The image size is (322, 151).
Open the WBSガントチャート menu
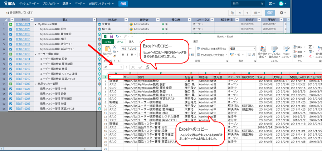click(x=102, y=4)
